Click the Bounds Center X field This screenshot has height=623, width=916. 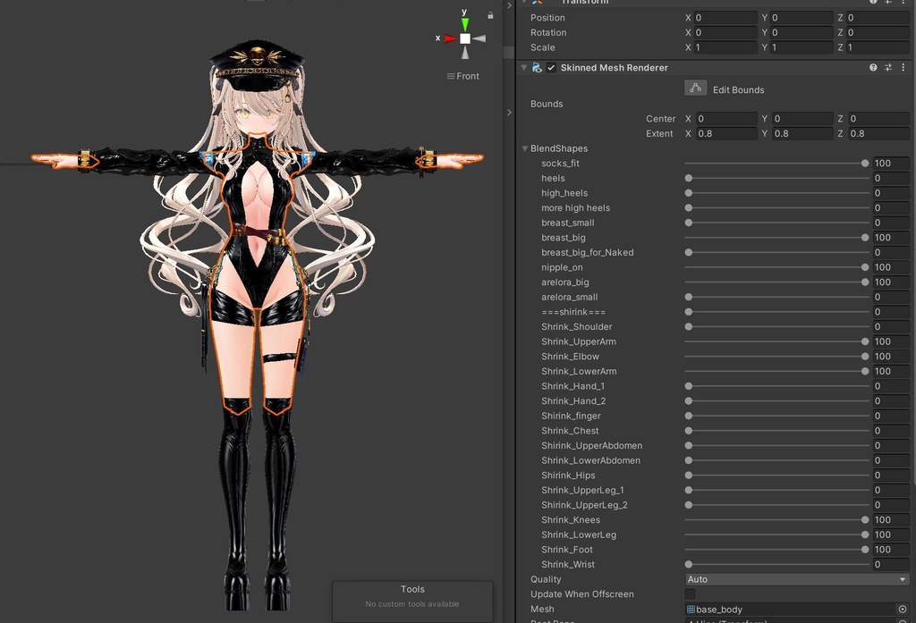tap(726, 119)
